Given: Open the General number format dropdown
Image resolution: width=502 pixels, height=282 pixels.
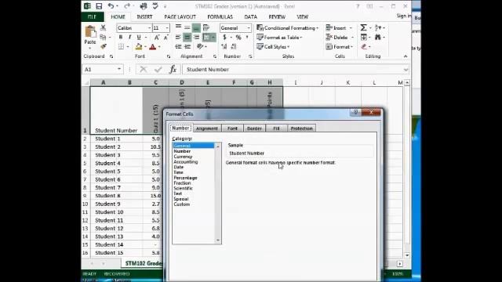Looking at the screenshot, I should point(249,28).
